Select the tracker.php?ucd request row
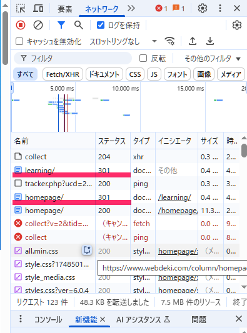247x333 pixels. pyautogui.click(x=125, y=184)
